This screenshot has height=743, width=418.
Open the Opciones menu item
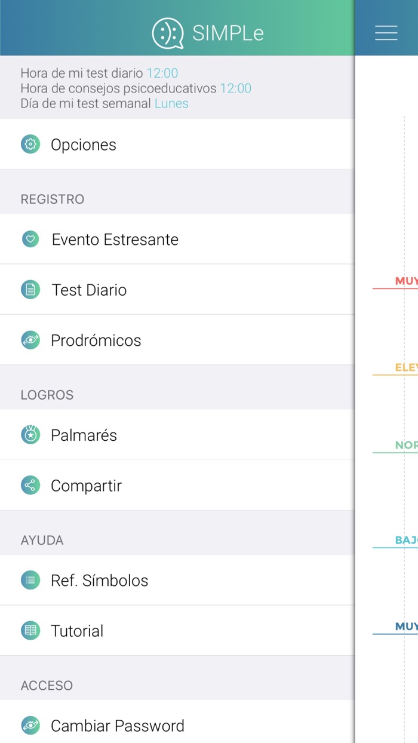point(84,145)
